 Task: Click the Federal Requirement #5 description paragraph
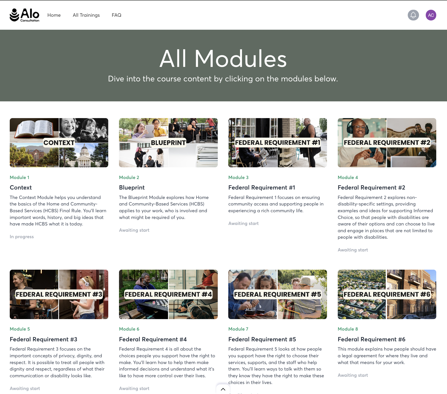(x=276, y=366)
